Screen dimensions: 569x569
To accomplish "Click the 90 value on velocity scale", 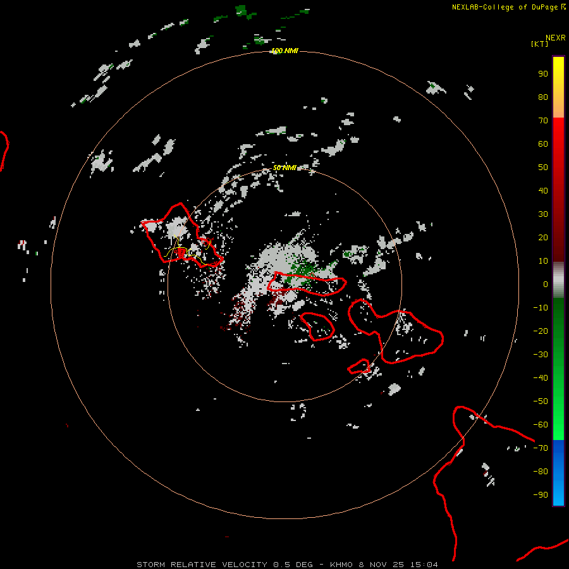I will [x=543, y=74].
